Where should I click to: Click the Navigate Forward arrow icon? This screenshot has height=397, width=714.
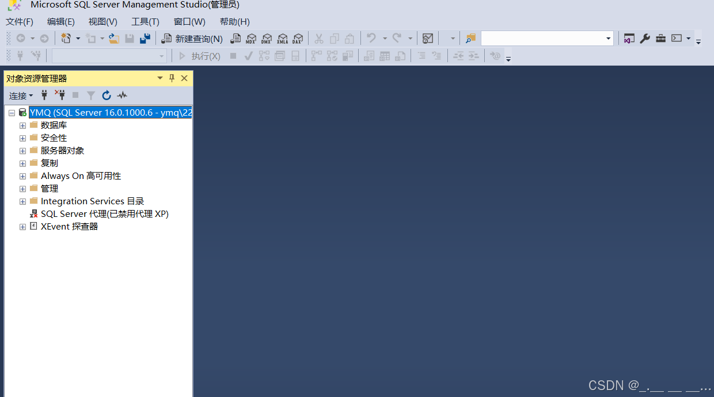coord(44,39)
